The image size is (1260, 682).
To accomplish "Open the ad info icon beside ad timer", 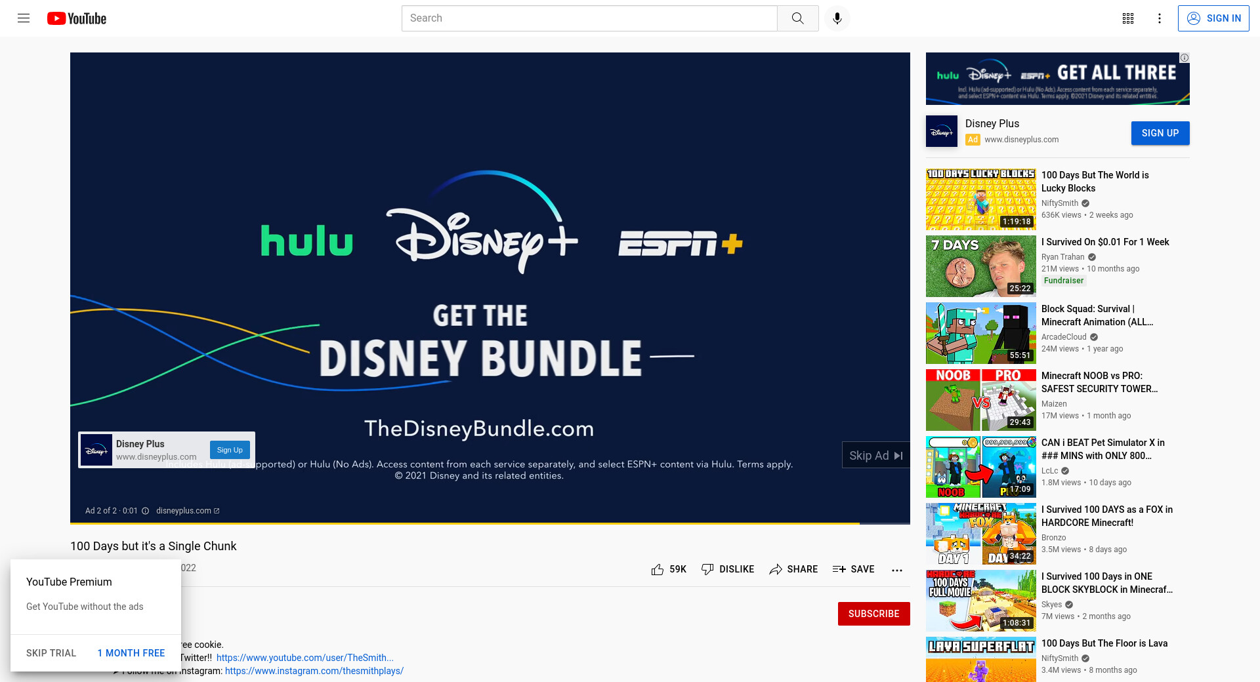I will tap(146, 511).
